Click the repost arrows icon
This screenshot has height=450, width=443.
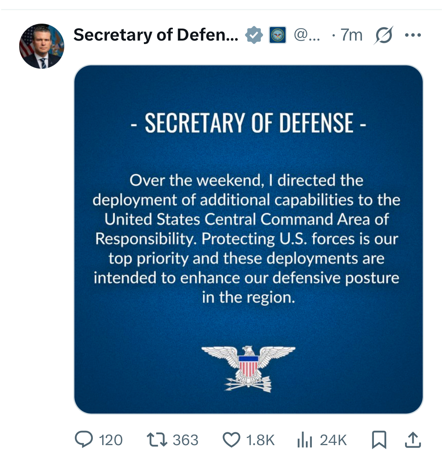coord(157,439)
